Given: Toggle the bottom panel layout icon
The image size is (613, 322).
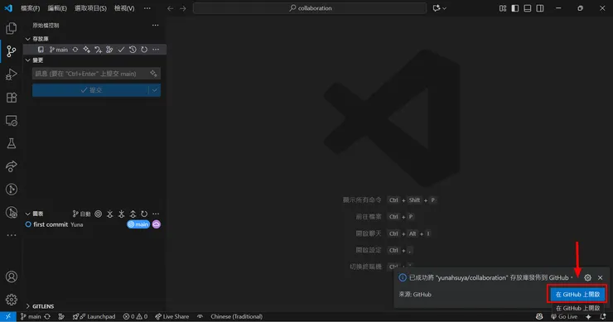Looking at the screenshot, I should tap(528, 8).
